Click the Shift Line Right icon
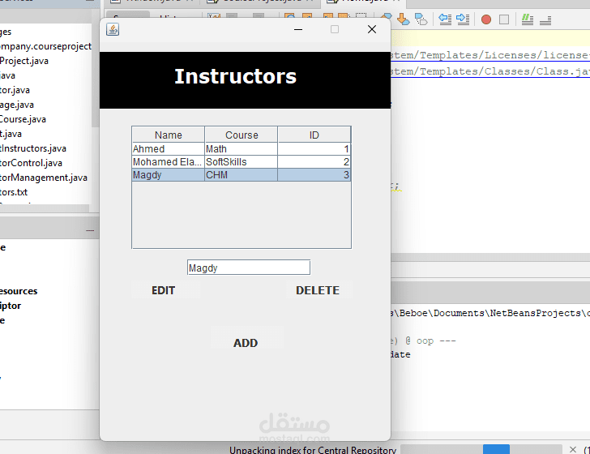The image size is (590, 454). tap(463, 19)
